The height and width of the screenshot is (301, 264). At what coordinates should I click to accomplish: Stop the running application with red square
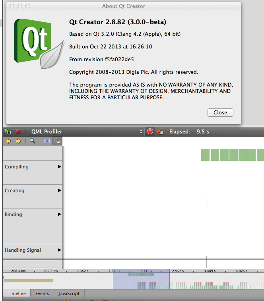[18, 131]
